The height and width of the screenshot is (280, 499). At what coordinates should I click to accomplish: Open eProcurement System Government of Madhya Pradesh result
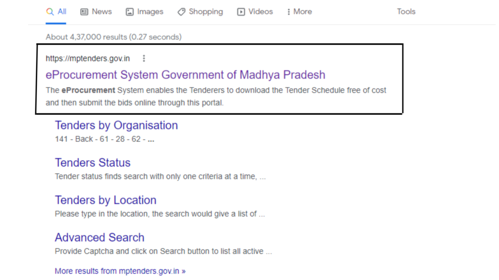coord(185,75)
